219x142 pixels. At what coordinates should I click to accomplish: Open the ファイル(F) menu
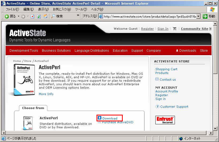pos(12,9)
